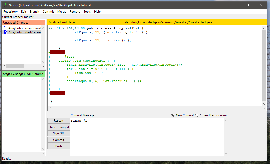Click the Git Gui title bar app icon
This screenshot has height=164, width=270.
click(x=6, y=5)
